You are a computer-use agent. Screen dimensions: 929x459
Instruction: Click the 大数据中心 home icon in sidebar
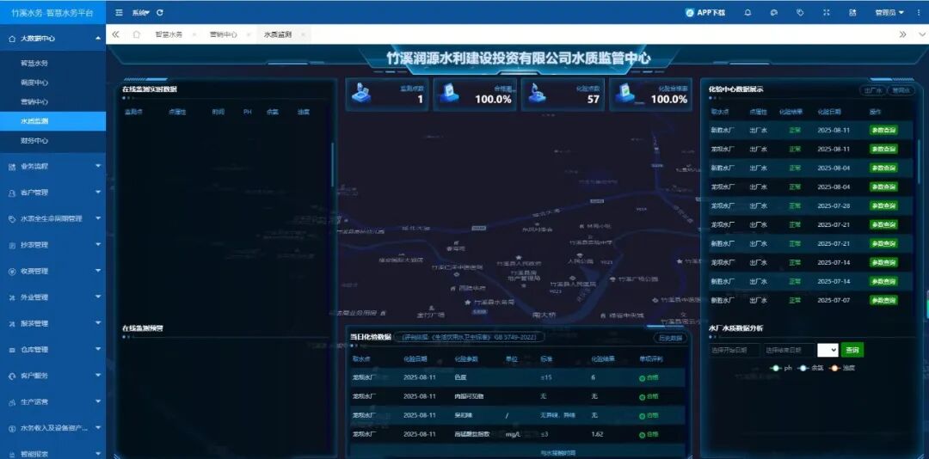click(x=12, y=39)
